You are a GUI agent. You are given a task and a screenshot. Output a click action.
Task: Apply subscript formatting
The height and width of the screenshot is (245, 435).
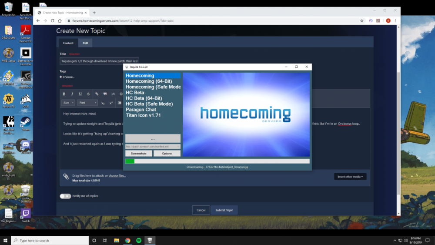coord(103,103)
